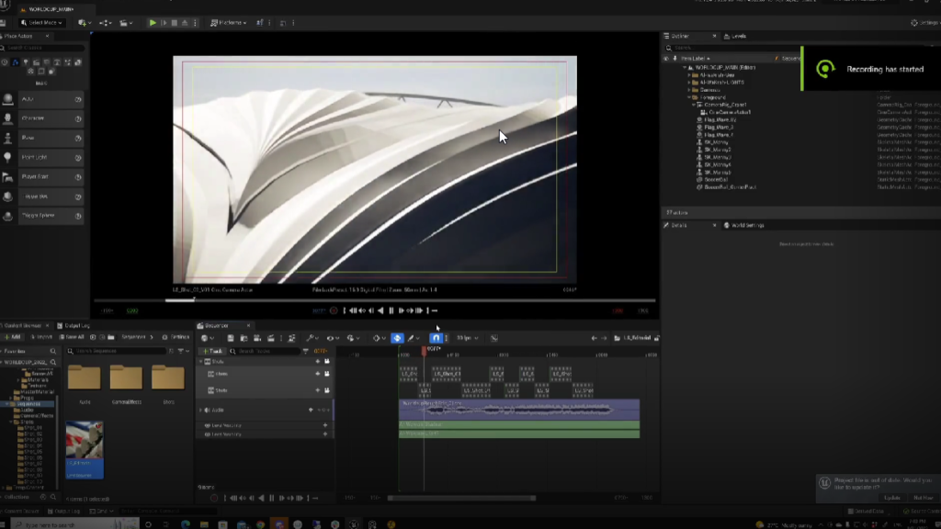Toggle the blue snapping magnet in Sequencer
Screen dimensions: 941x529
(436, 338)
